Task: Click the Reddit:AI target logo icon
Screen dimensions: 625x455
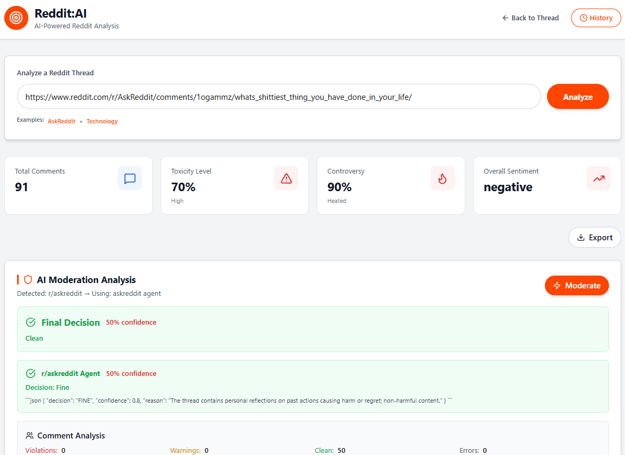Action: [17, 18]
